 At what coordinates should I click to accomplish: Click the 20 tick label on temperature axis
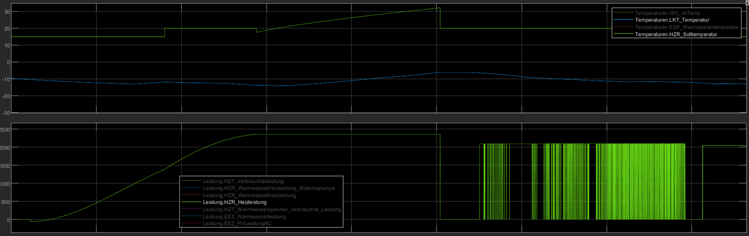click(7, 29)
